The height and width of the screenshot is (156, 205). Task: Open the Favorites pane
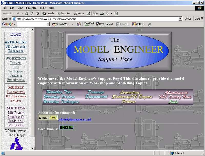coord(64,13)
